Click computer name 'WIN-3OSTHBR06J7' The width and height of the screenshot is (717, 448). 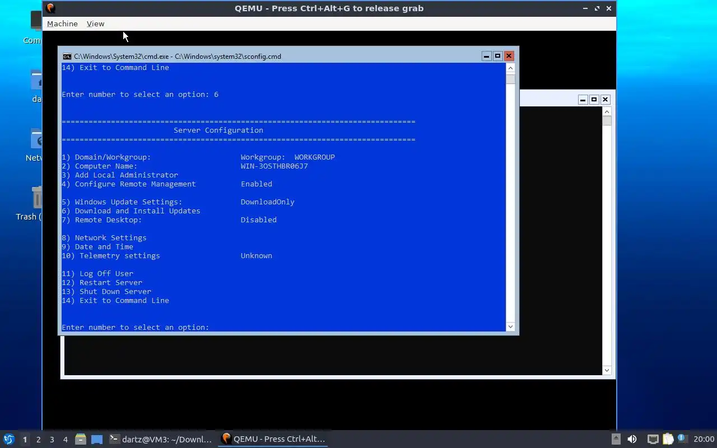pos(274,166)
